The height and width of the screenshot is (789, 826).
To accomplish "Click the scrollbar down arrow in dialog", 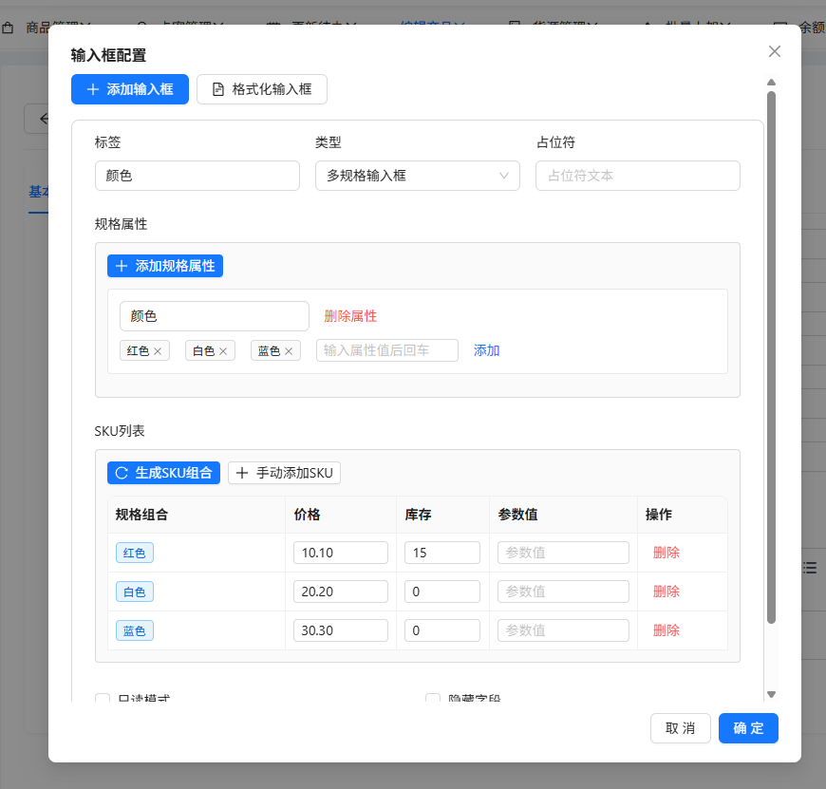I will 771,695.
